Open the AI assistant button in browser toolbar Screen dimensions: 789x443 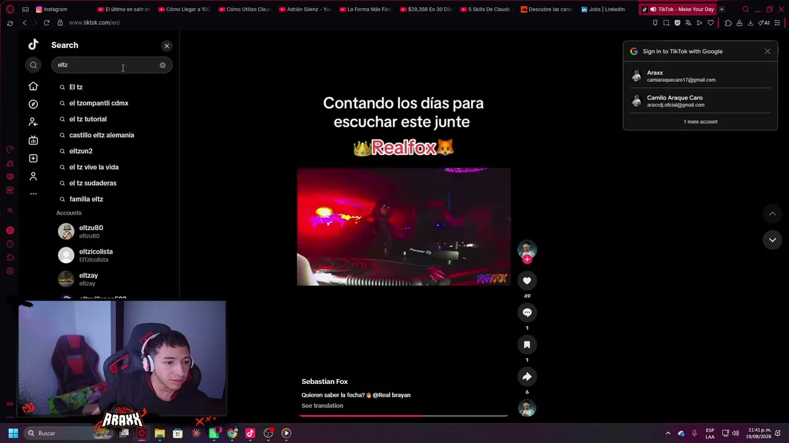[x=764, y=23]
